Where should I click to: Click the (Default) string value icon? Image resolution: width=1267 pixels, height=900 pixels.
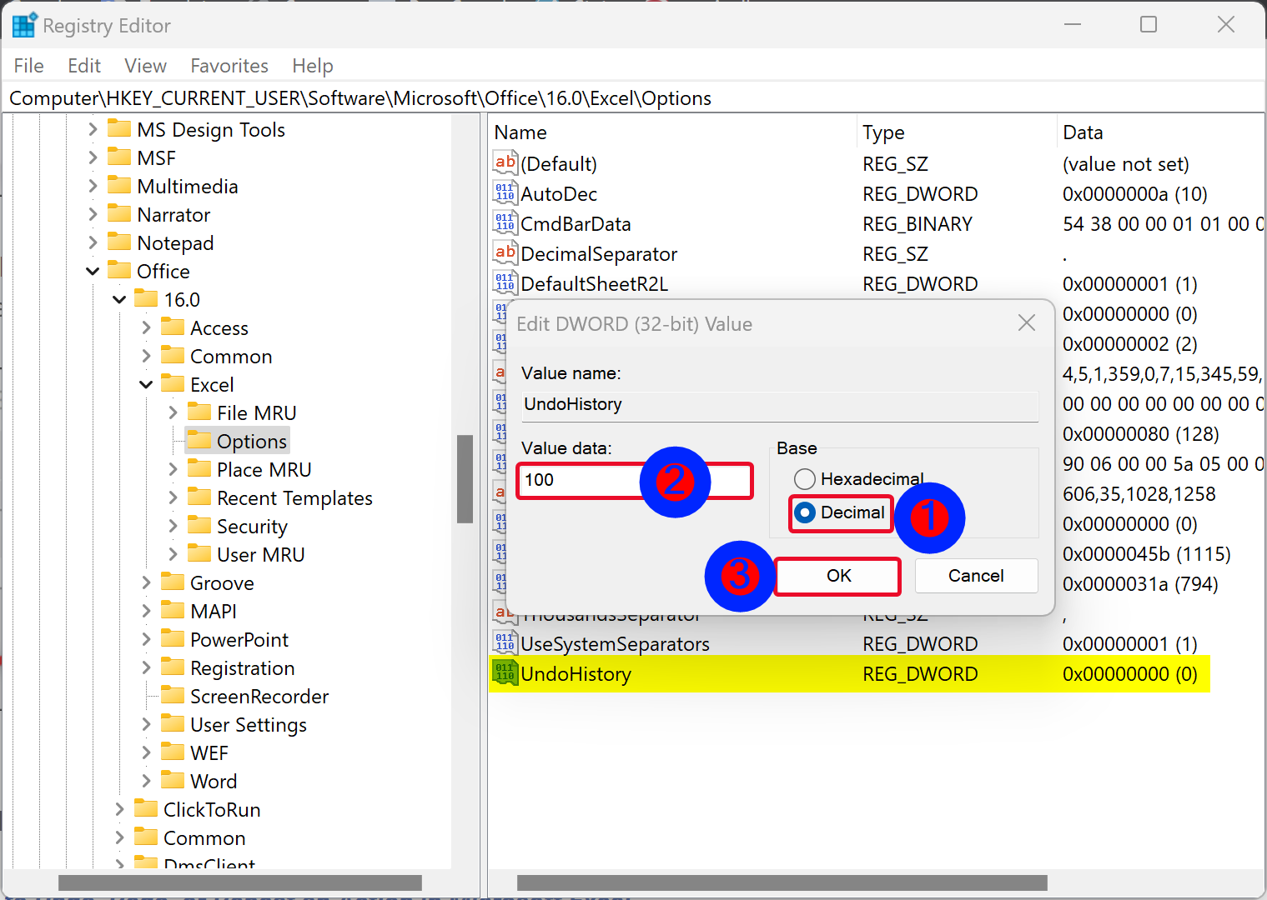coord(505,162)
